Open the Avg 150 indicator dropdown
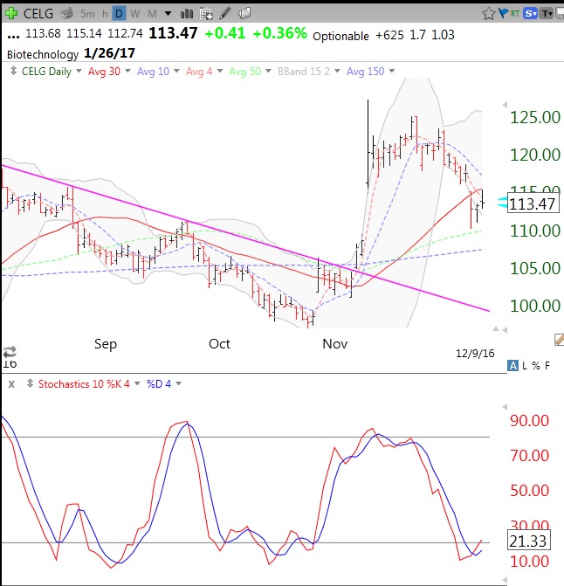This screenshot has height=586, width=564. [x=392, y=71]
